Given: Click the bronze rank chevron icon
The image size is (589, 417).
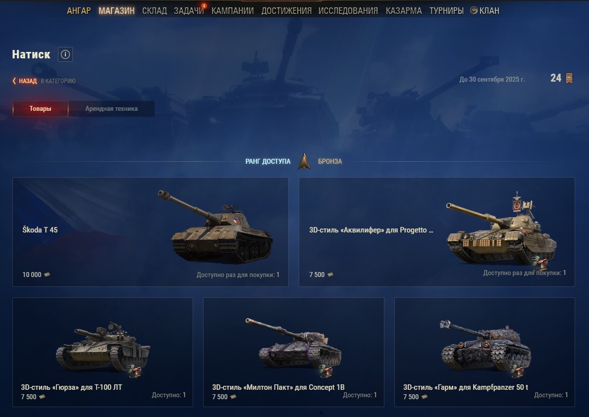Looking at the screenshot, I should click(304, 162).
